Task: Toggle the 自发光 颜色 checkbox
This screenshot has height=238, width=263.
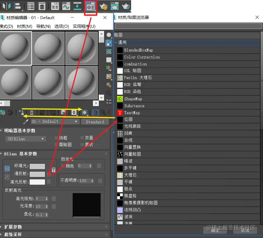Action: click(63, 166)
